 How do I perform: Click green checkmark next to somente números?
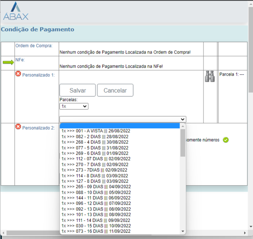226,140
